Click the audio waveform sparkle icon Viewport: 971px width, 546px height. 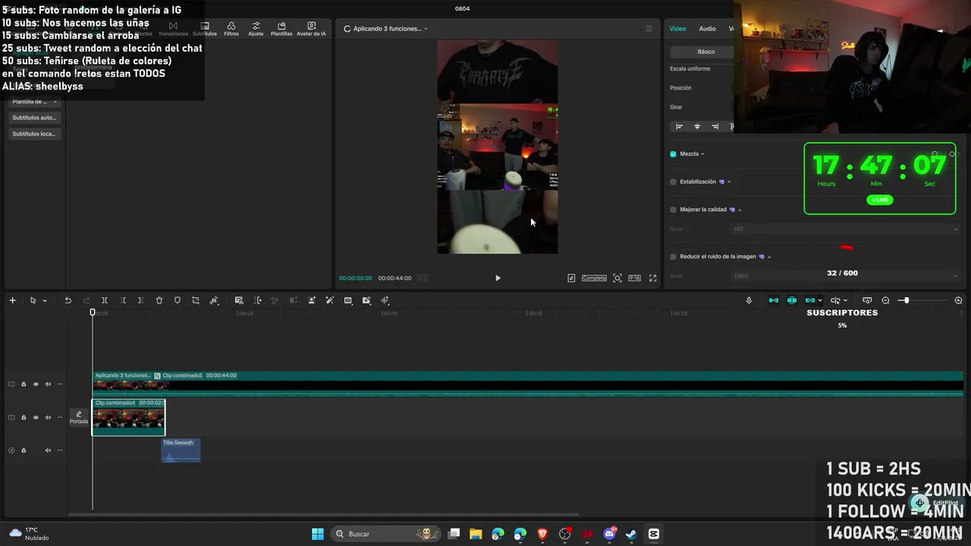coord(385,300)
